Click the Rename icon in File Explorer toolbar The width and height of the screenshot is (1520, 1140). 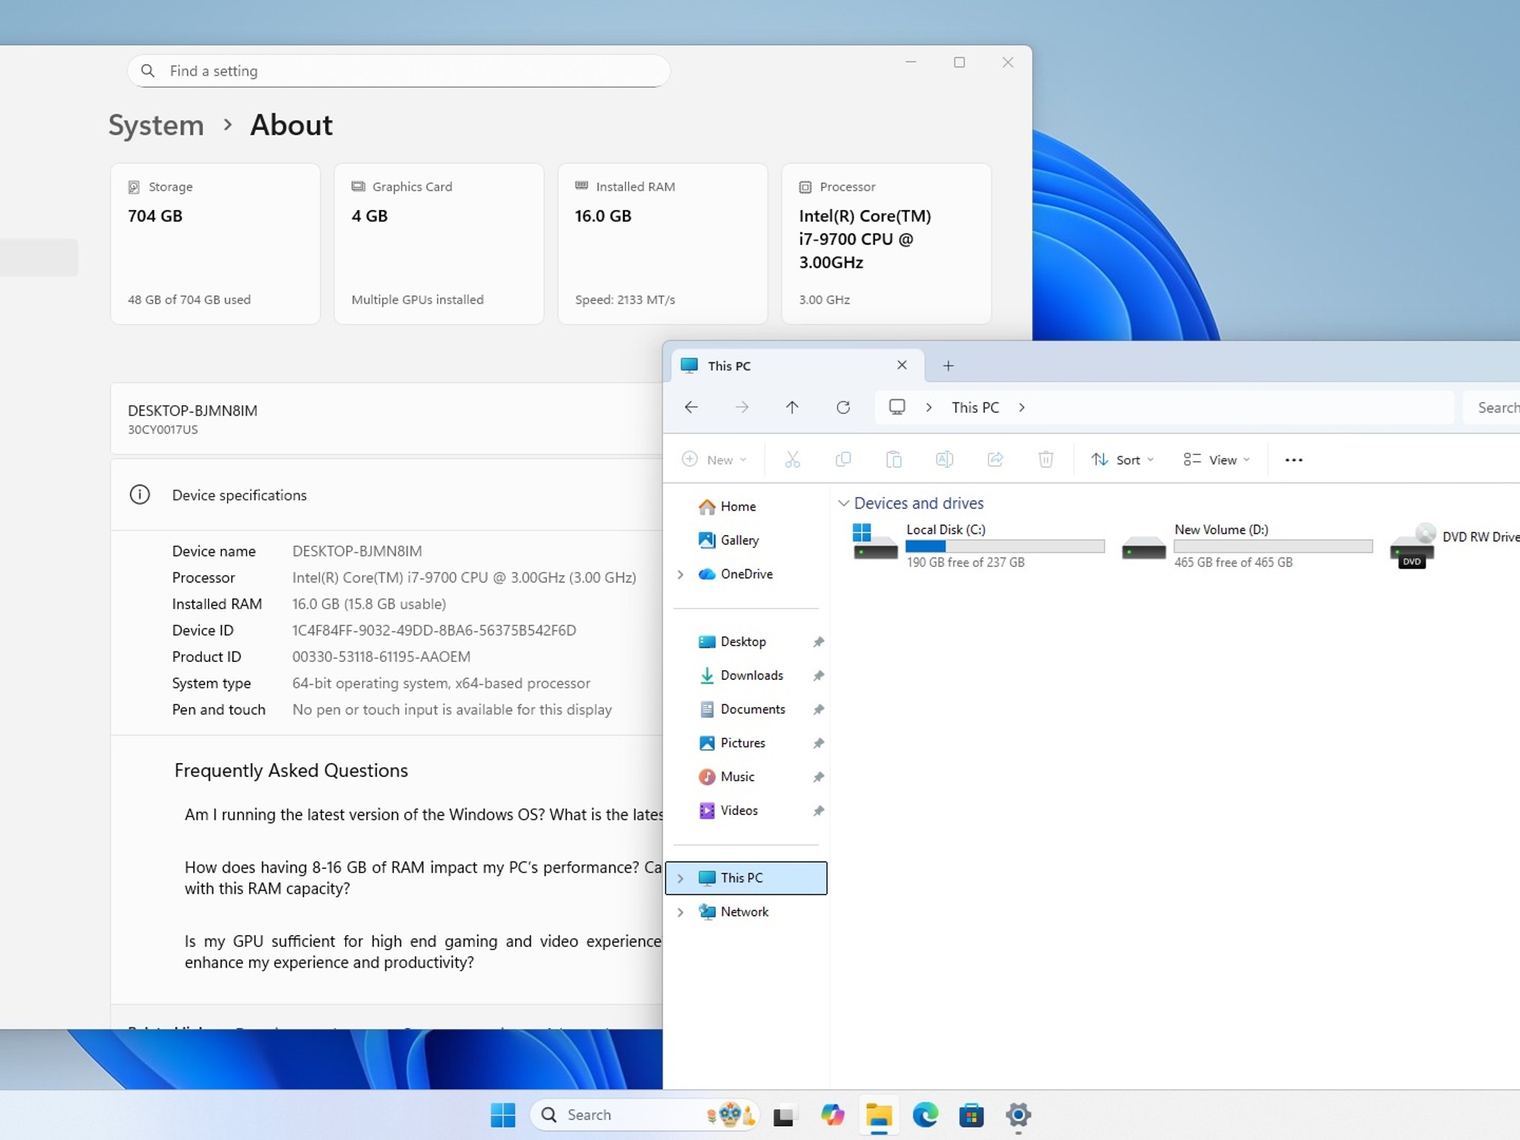pos(944,459)
